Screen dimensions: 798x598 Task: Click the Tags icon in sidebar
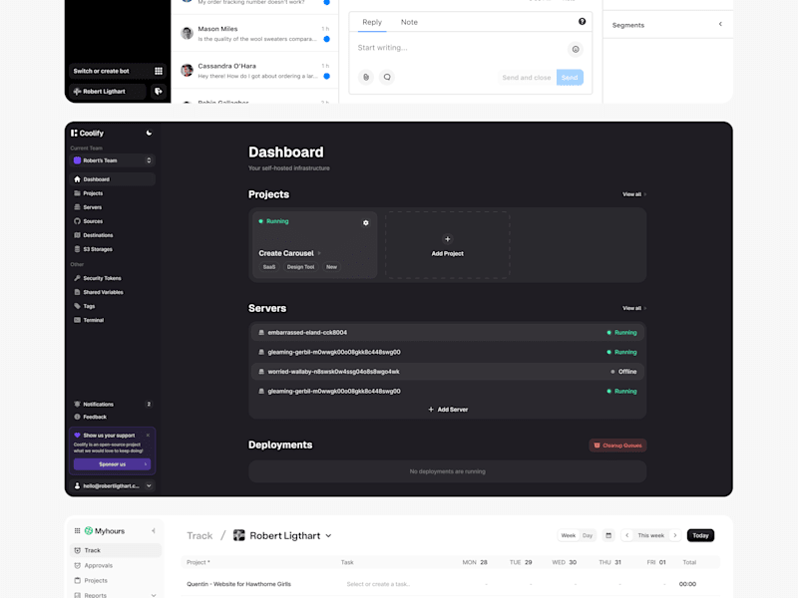78,306
